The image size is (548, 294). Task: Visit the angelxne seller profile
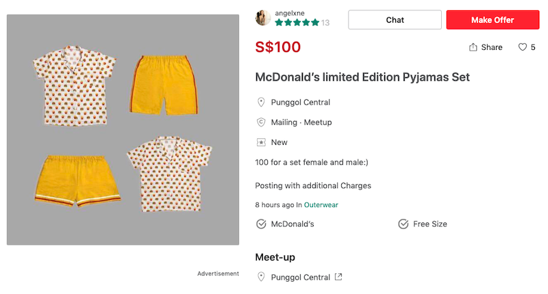(290, 12)
